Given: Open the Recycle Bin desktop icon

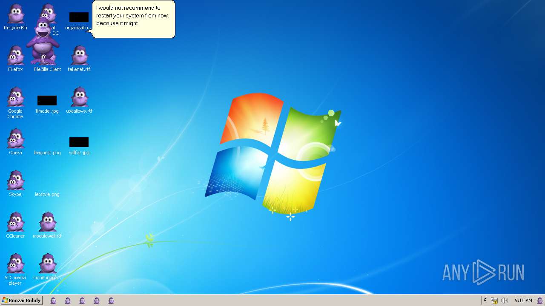Looking at the screenshot, I should pos(15,14).
